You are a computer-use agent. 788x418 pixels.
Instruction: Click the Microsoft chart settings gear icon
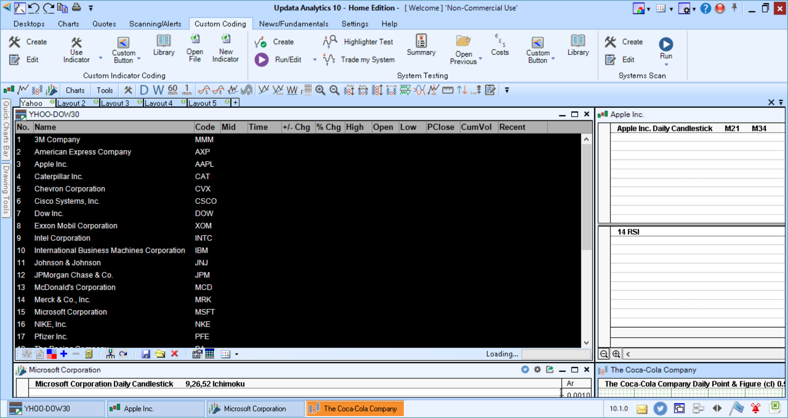[x=537, y=370]
